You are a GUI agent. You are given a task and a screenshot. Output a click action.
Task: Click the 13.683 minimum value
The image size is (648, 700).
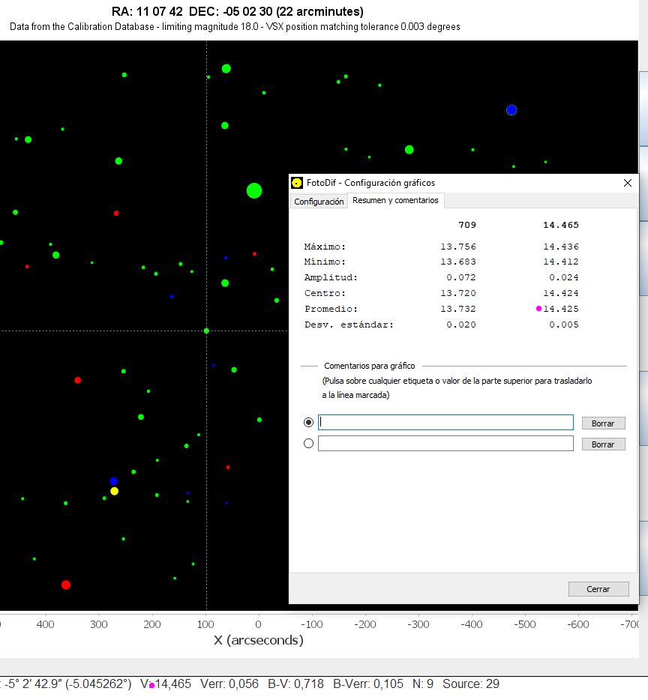click(x=458, y=262)
